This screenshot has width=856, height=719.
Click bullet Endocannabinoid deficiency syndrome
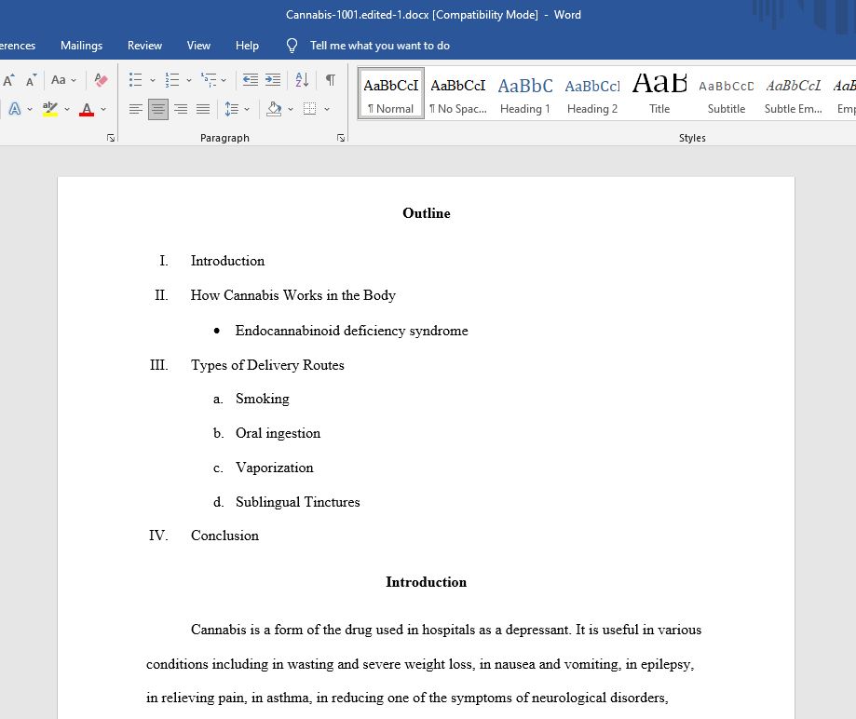click(x=351, y=331)
